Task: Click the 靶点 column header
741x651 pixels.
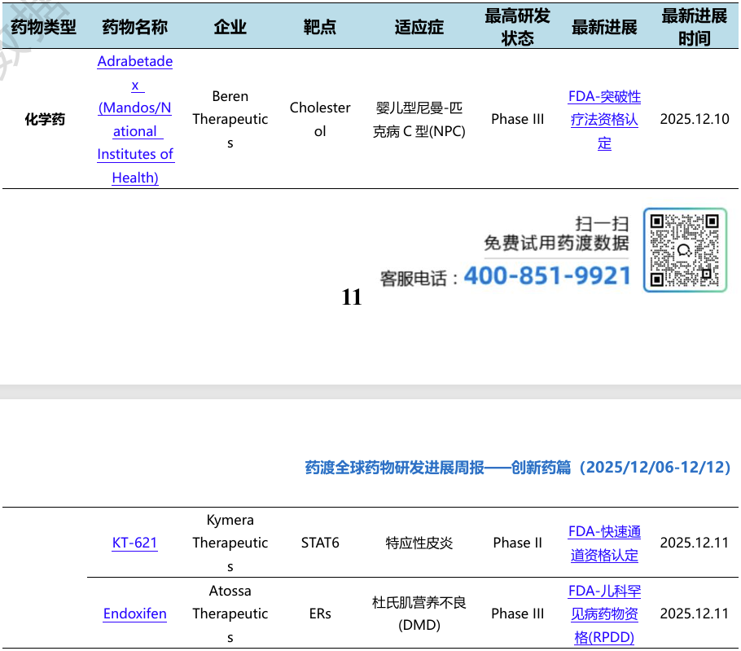Action: click(320, 27)
